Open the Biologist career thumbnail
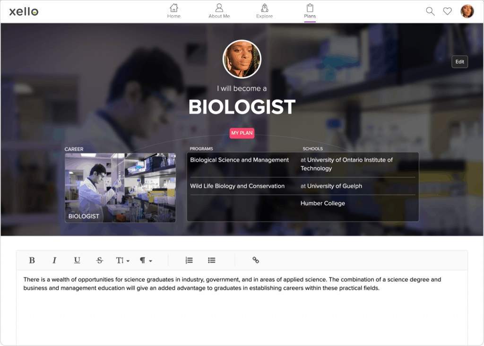 120,188
